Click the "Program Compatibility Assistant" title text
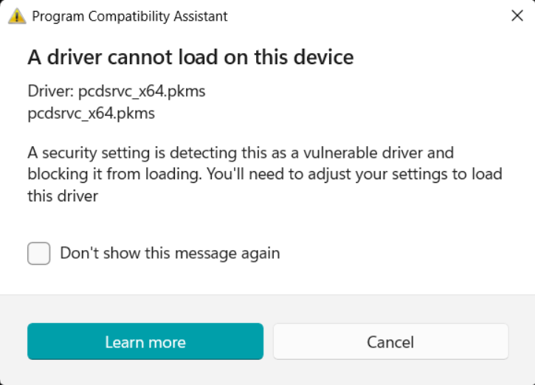Screen dimensions: 535x385 coord(130,16)
